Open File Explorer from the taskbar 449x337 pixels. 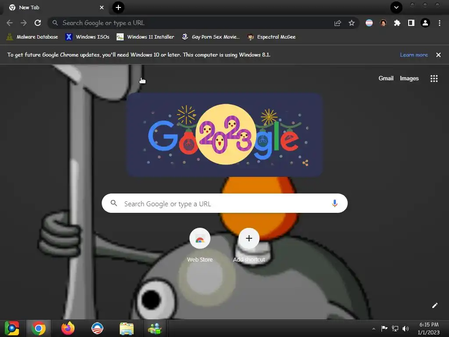127,329
